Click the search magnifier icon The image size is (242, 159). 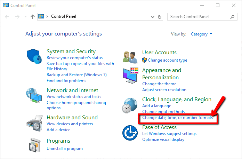(x=232, y=17)
